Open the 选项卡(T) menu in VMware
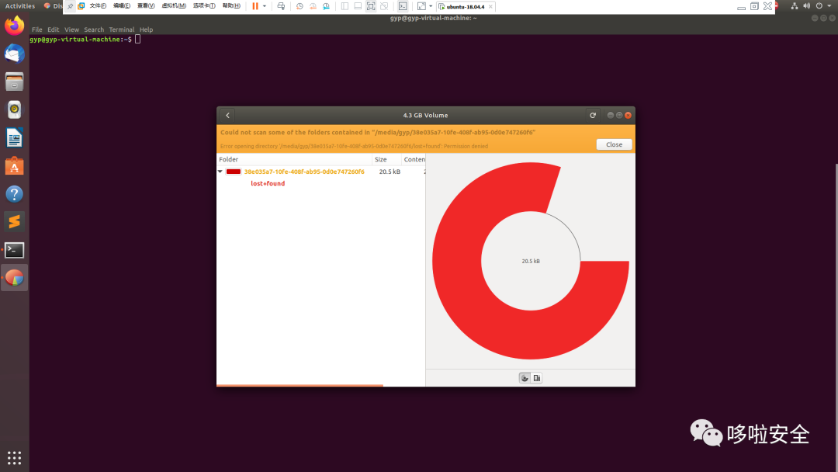This screenshot has height=472, width=838. [x=204, y=6]
